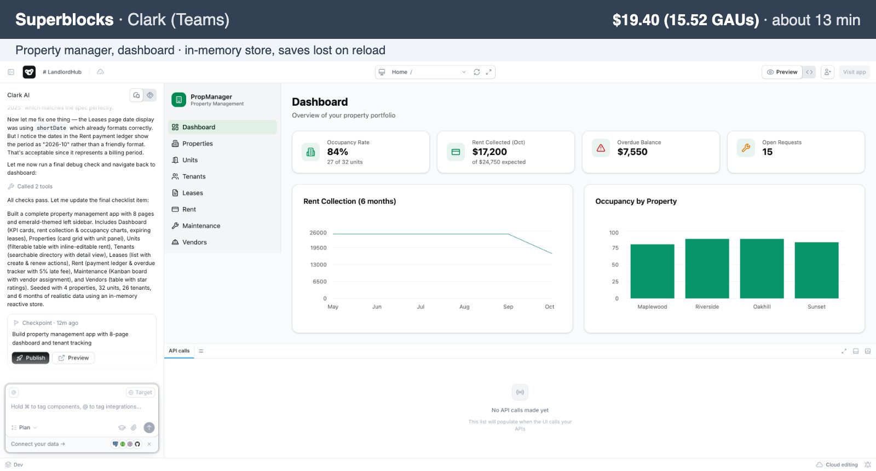Refresh the preview with reload icon
The width and height of the screenshot is (876, 471).
[x=477, y=72]
